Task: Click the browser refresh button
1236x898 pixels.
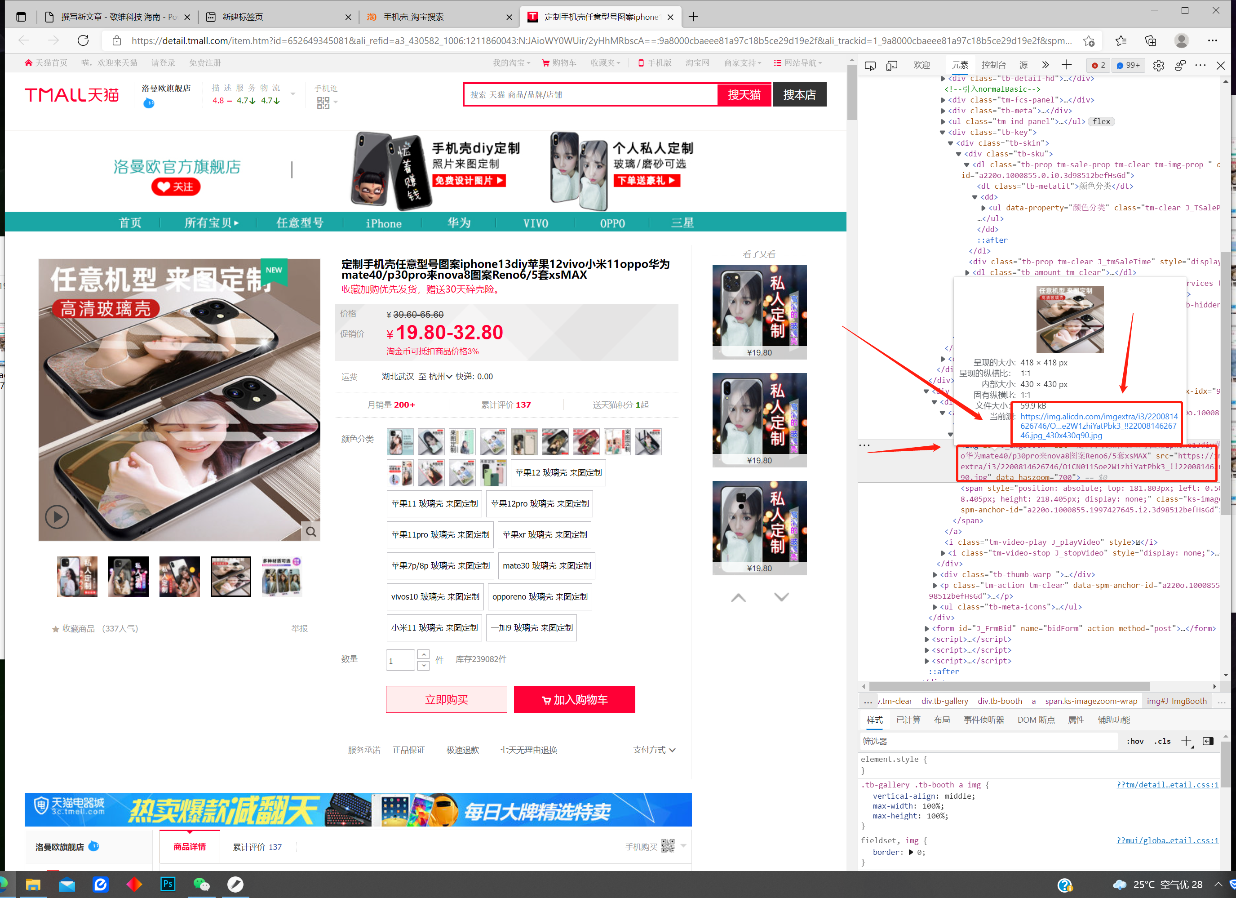Action: pos(83,40)
